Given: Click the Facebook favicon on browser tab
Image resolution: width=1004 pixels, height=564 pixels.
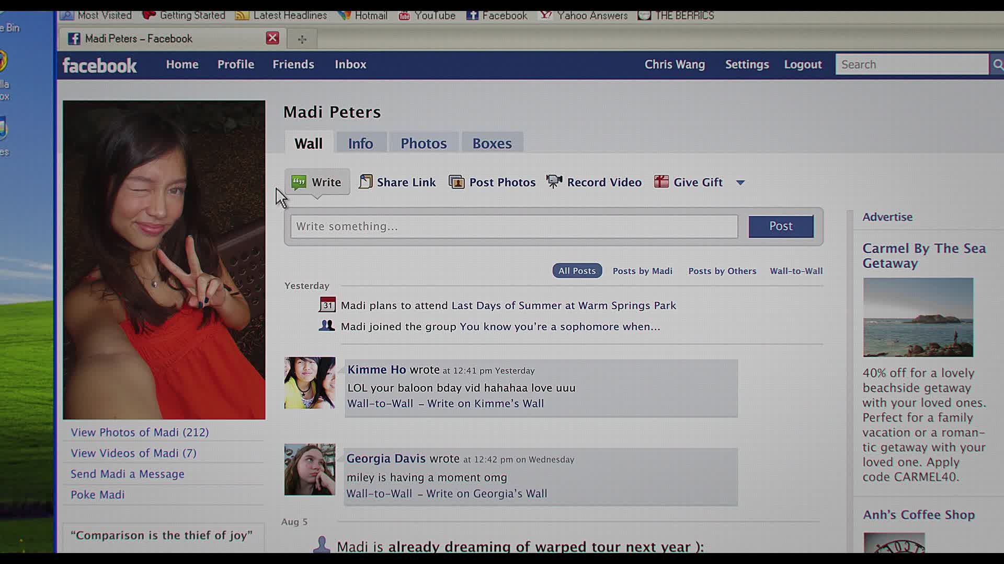Looking at the screenshot, I should [x=74, y=39].
